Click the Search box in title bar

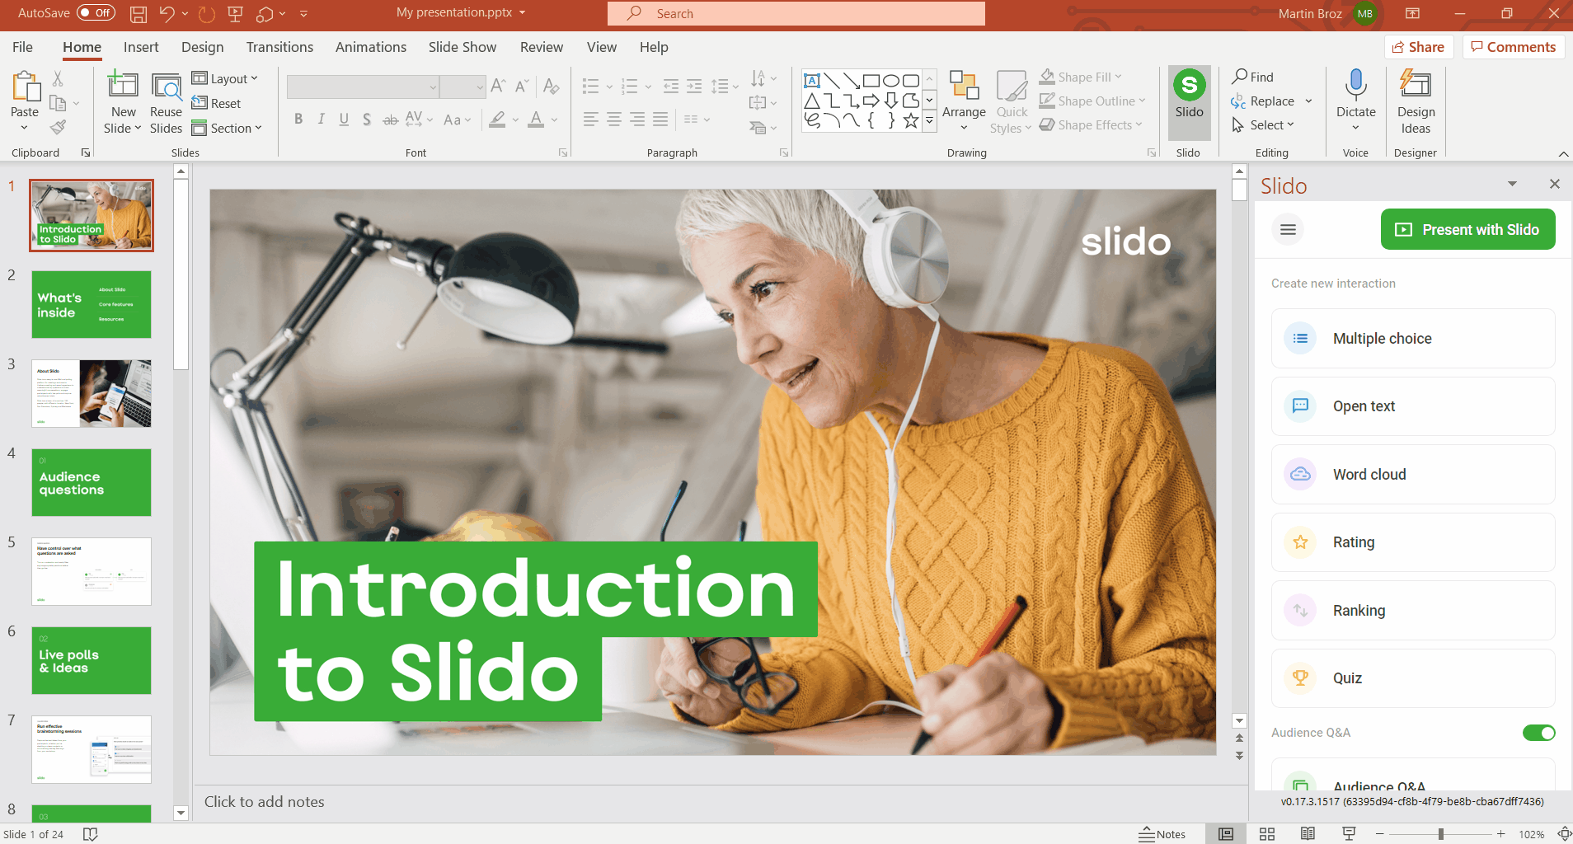tap(796, 13)
